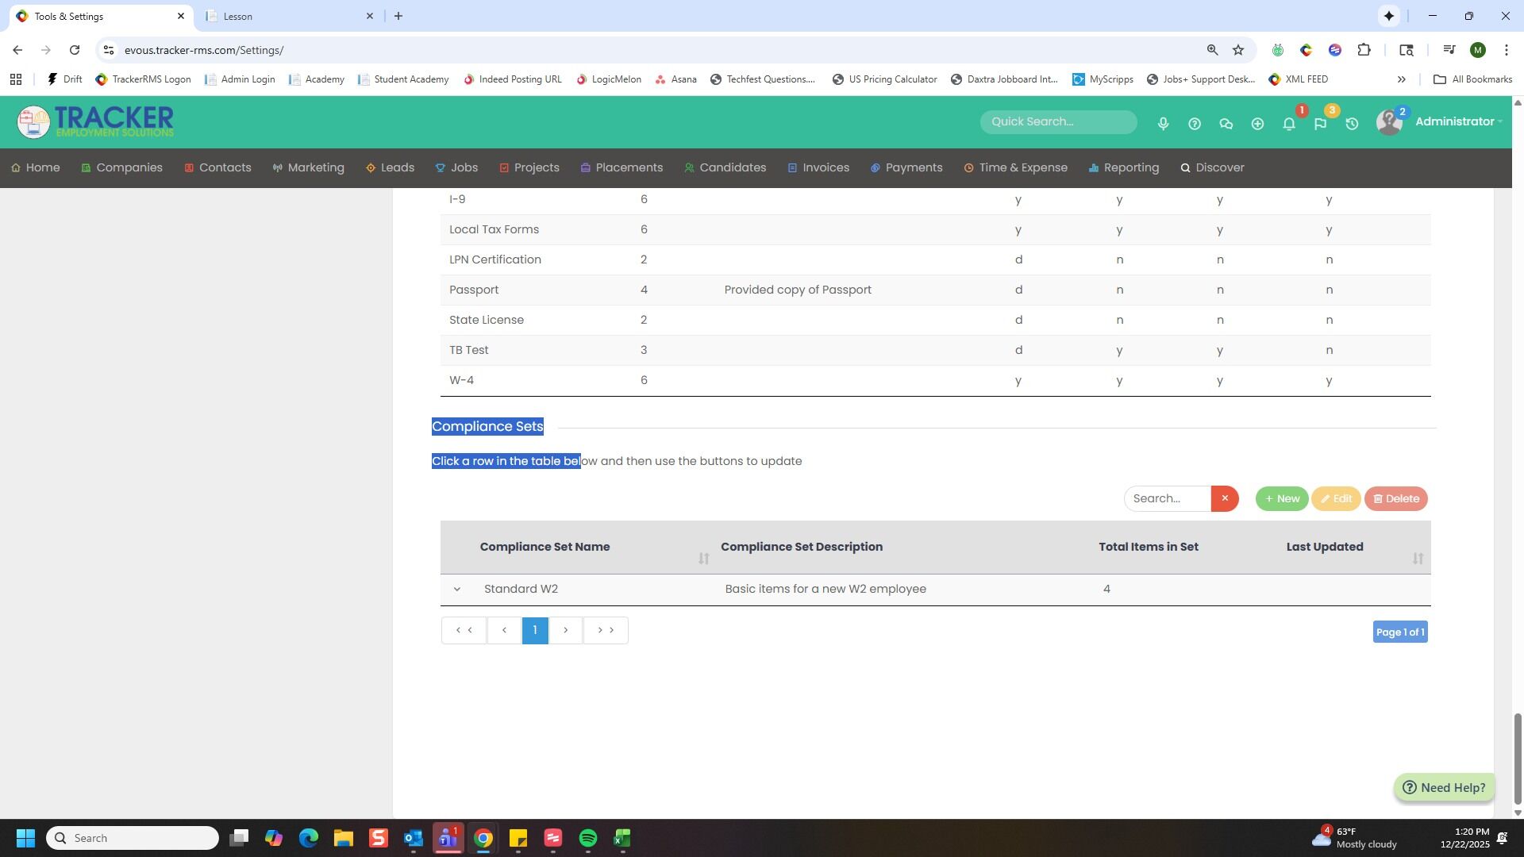
Task: Clear search with the red X button
Action: [x=1224, y=498]
